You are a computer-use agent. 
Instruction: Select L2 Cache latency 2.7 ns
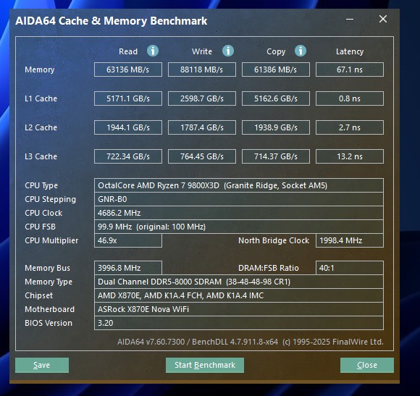(350, 127)
